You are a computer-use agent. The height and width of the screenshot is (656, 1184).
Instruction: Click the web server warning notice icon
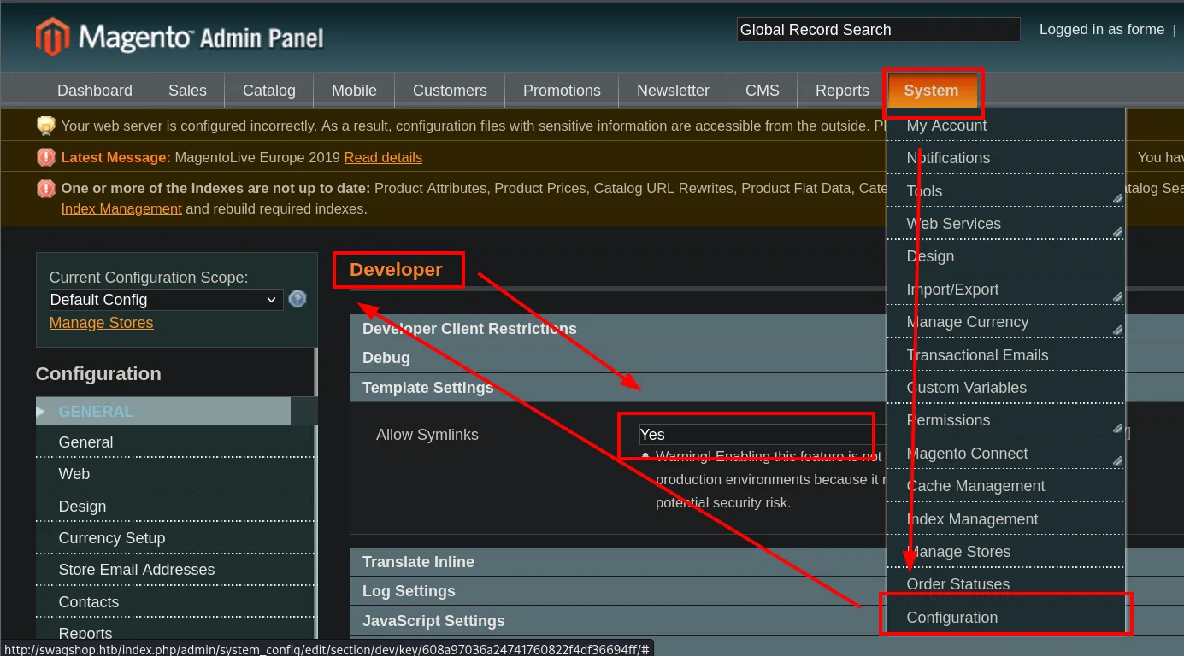coord(46,126)
